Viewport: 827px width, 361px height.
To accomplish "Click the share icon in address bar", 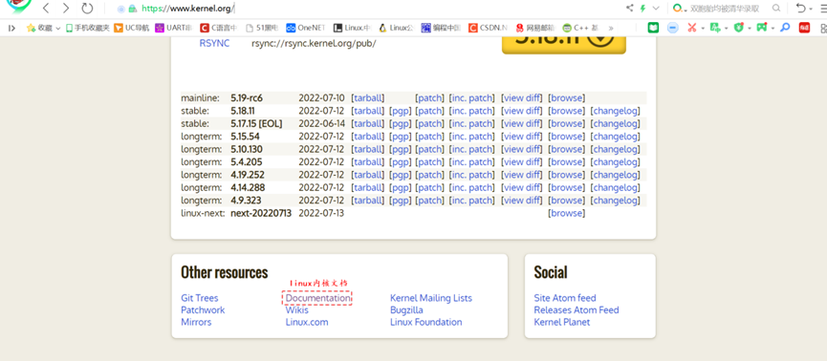I will tap(629, 8).
